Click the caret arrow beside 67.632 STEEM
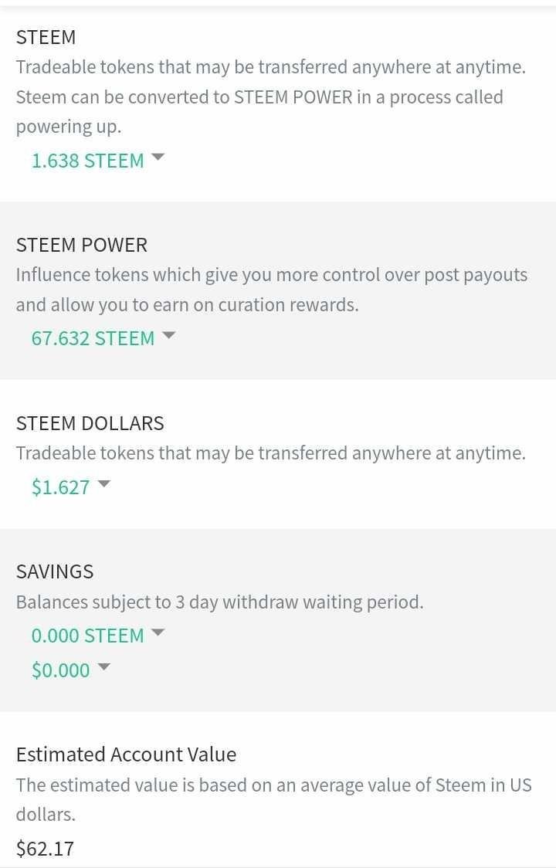 (x=168, y=335)
